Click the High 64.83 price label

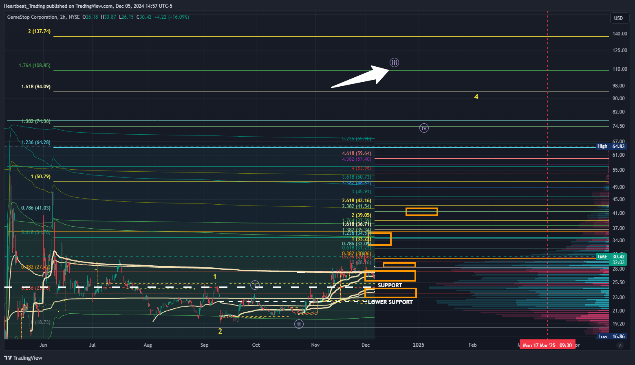coord(611,146)
